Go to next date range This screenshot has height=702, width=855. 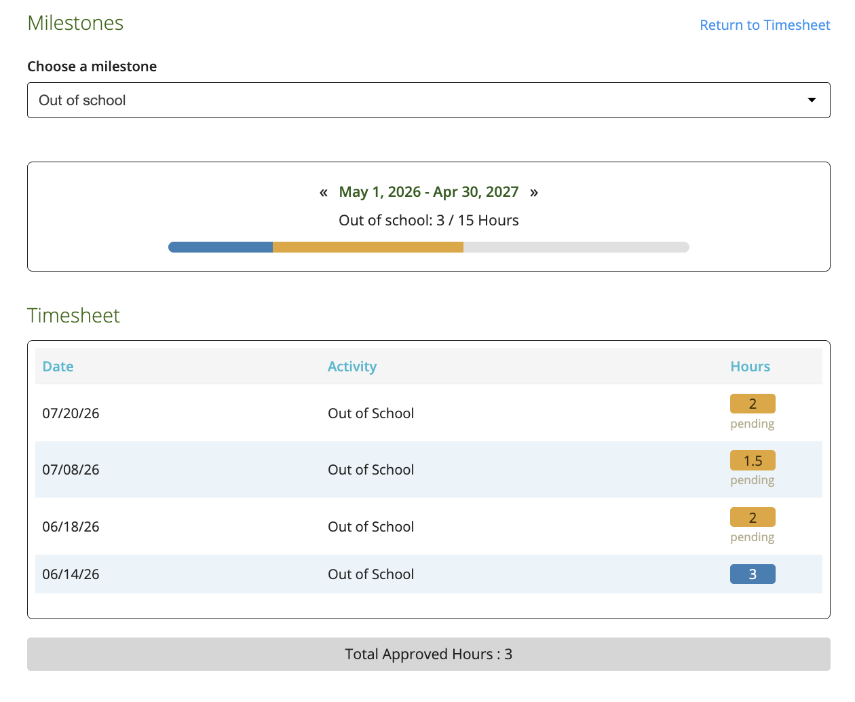point(534,192)
